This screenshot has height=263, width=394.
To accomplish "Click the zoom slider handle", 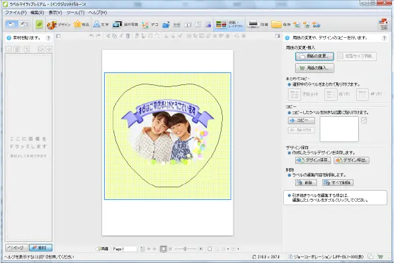I will point(185,249).
